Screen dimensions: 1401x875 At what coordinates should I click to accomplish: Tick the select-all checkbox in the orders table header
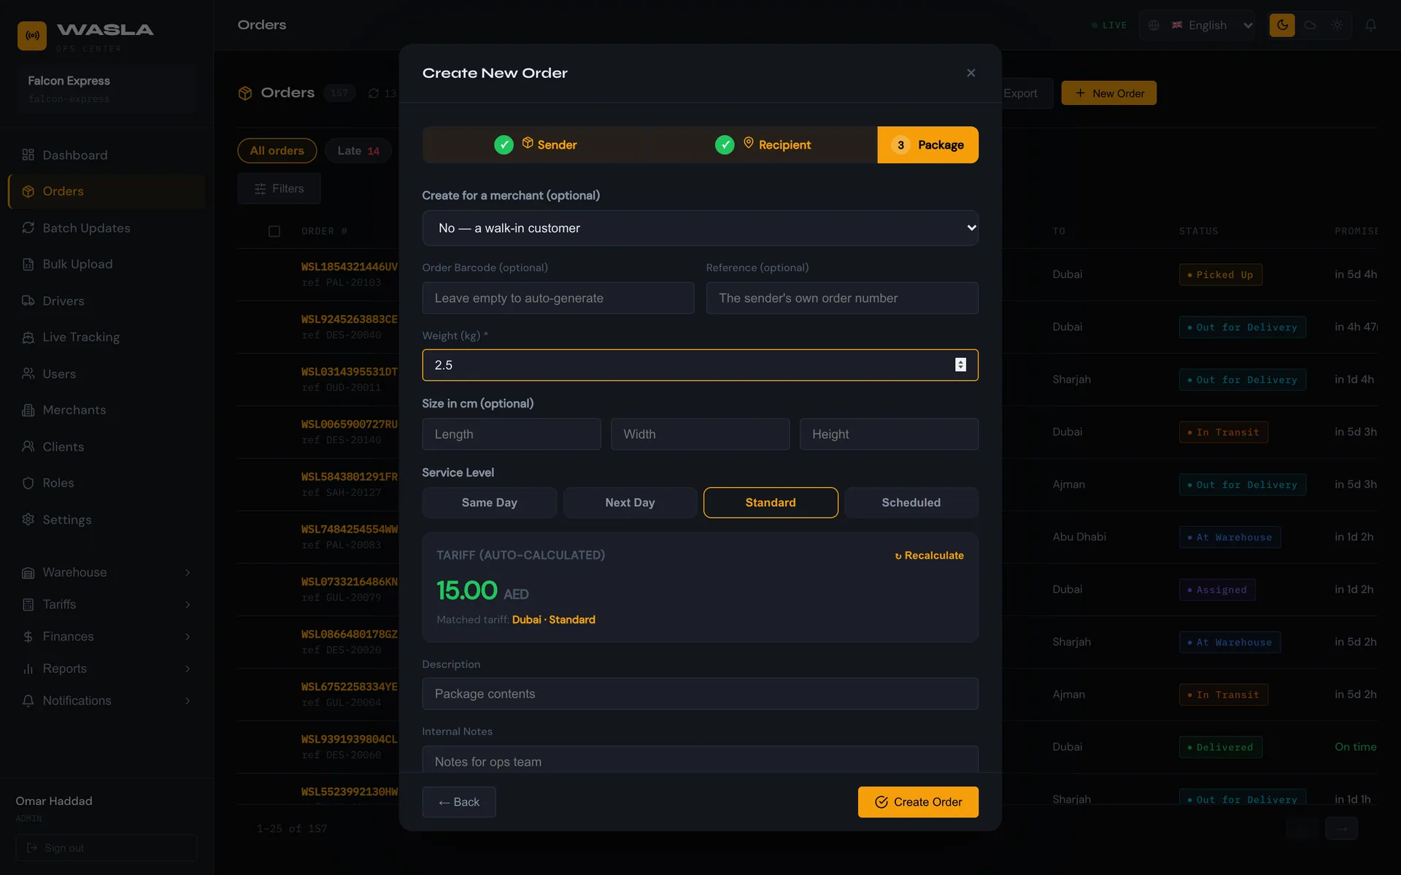pos(274,231)
